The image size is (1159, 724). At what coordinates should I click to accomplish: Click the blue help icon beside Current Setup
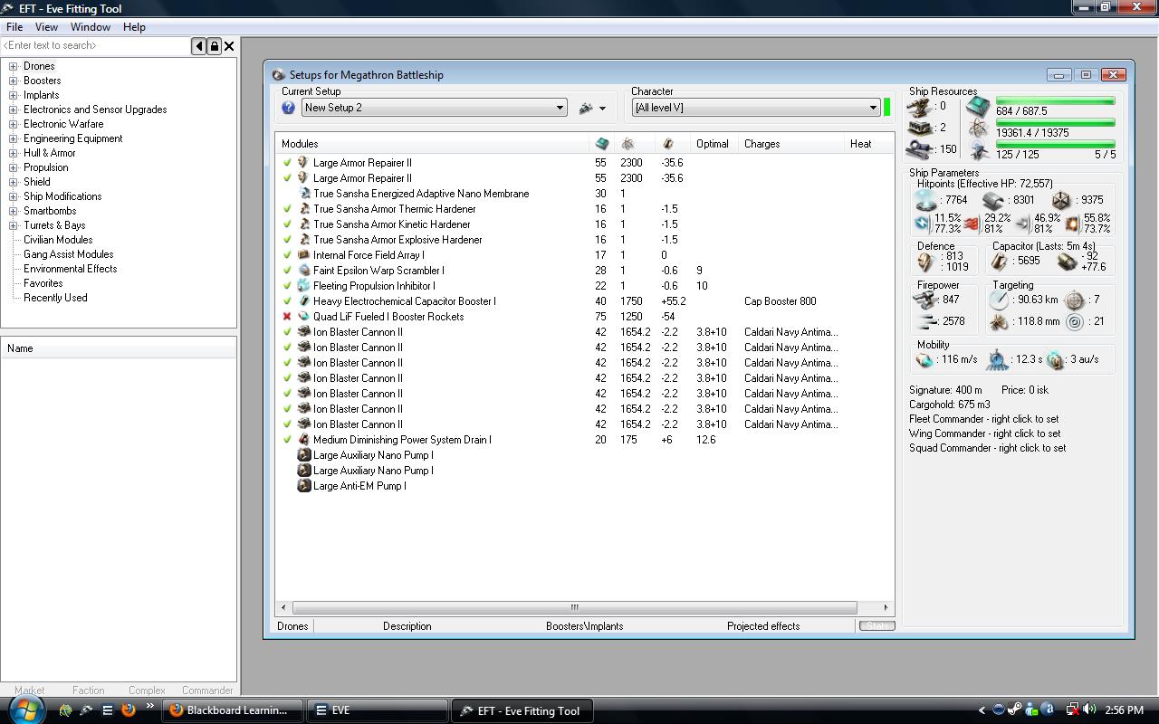point(289,108)
